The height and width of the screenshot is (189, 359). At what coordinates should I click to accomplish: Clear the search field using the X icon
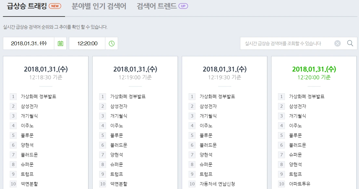click(337, 43)
